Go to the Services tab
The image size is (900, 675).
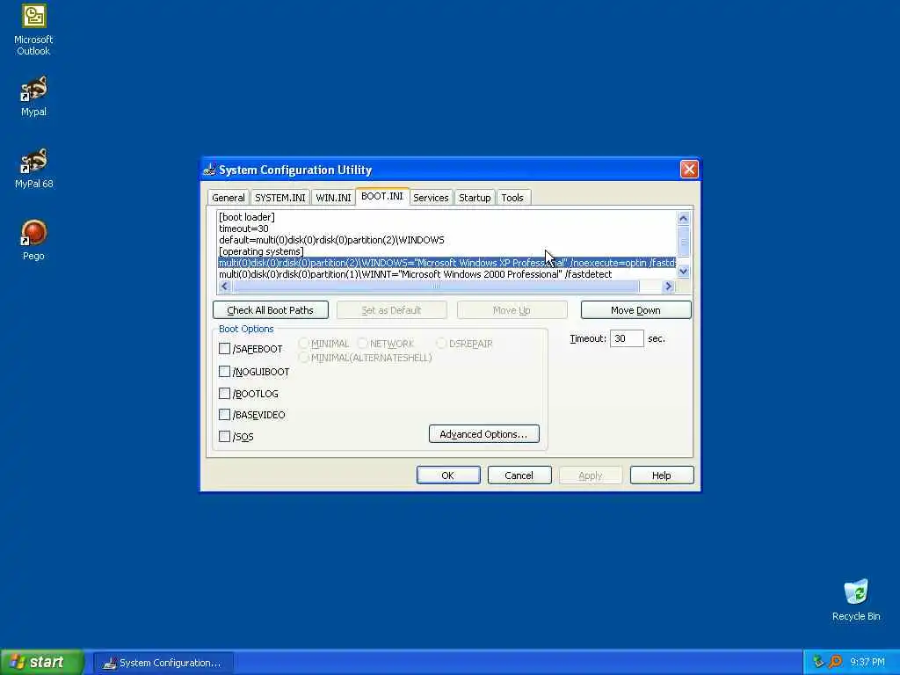(431, 198)
